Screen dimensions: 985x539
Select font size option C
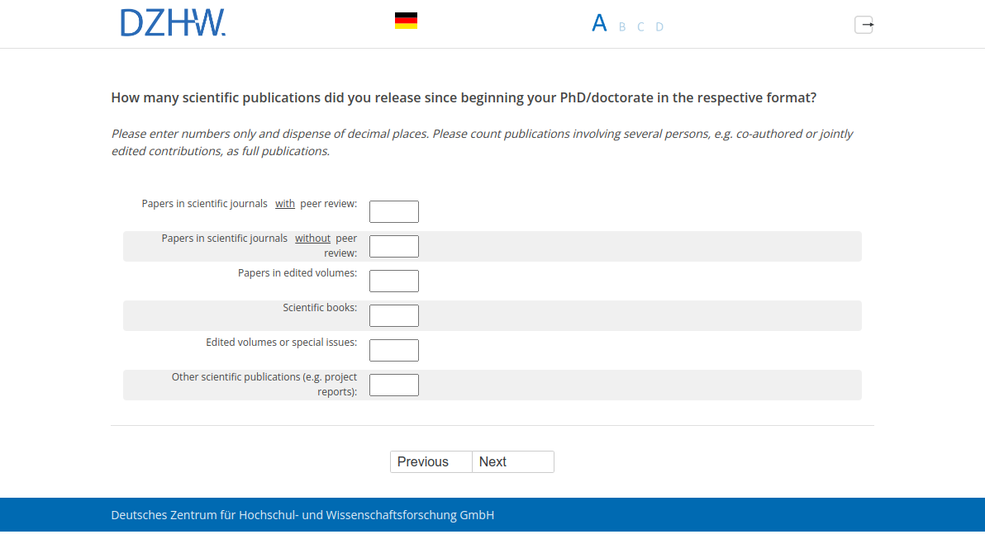point(640,27)
